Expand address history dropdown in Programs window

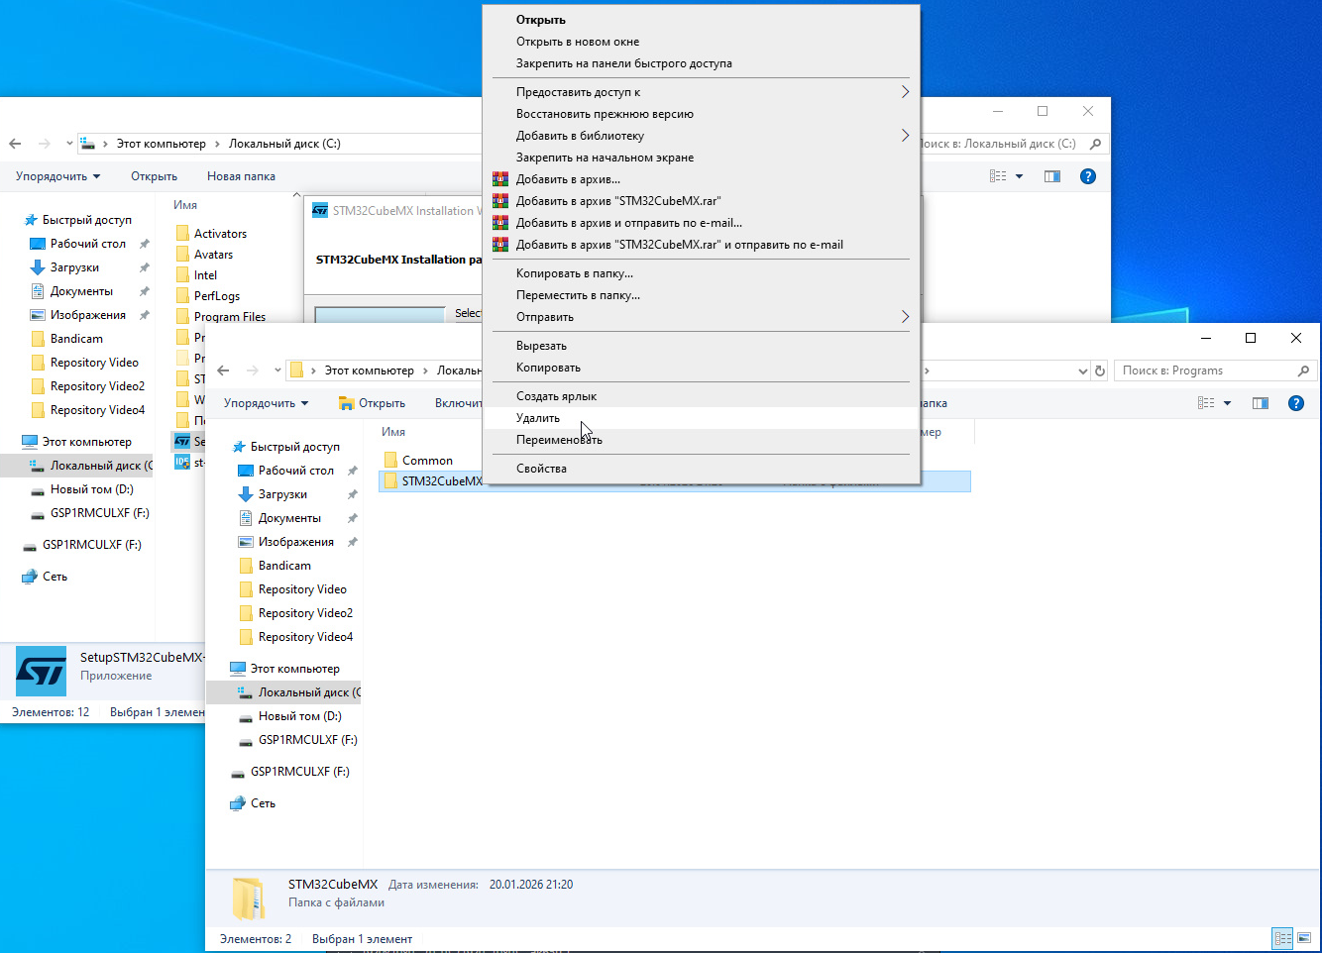(x=1082, y=371)
